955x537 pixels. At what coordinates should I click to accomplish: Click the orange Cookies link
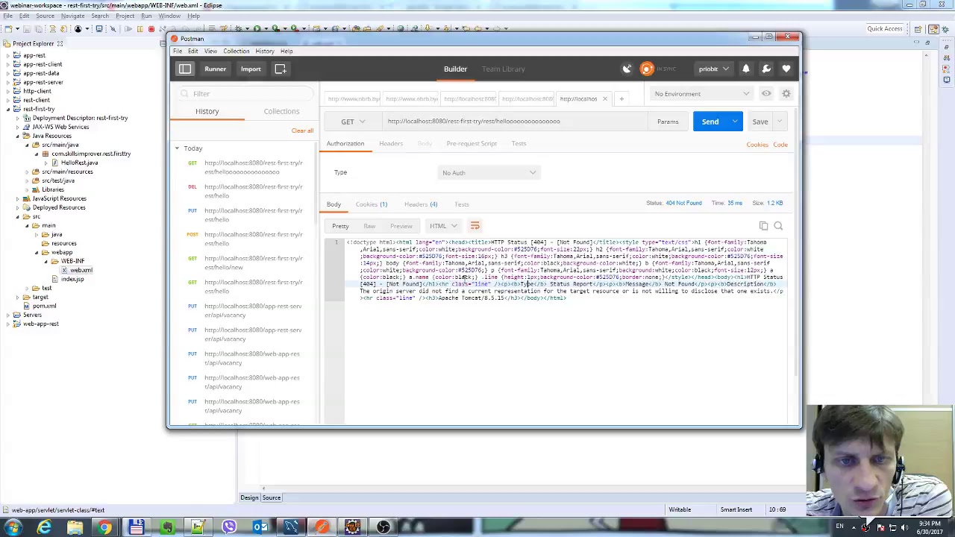pyautogui.click(x=757, y=145)
